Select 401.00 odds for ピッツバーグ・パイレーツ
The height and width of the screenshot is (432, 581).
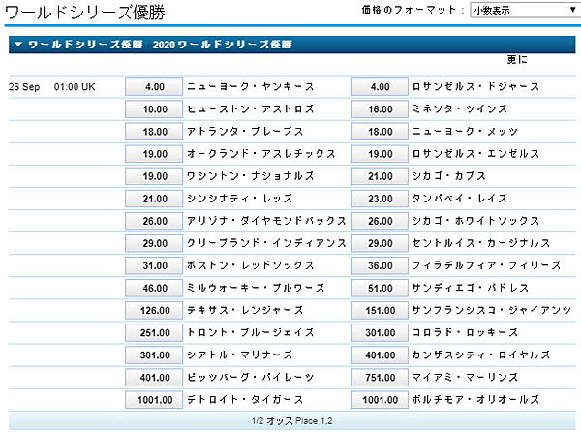(x=154, y=378)
